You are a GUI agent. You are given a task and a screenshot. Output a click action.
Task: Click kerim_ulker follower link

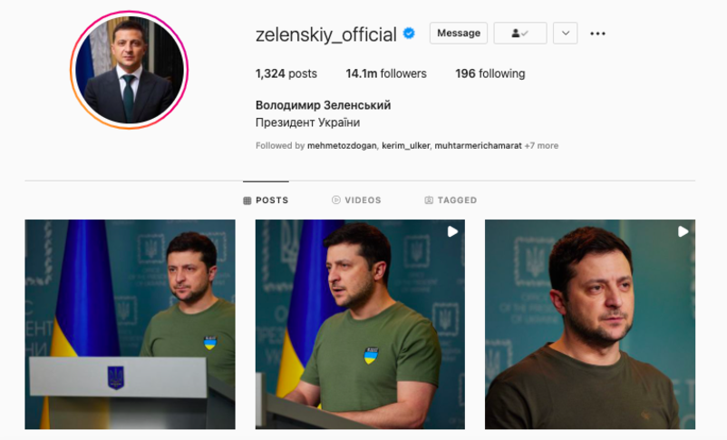click(406, 146)
